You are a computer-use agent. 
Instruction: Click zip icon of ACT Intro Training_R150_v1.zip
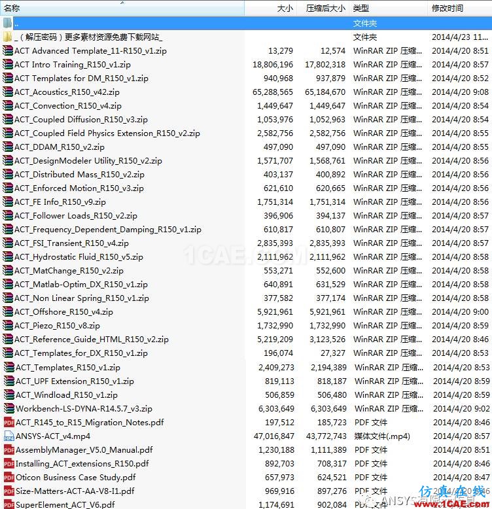click(x=8, y=64)
